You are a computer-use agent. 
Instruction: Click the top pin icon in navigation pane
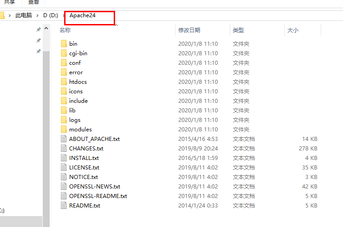pos(39,29)
